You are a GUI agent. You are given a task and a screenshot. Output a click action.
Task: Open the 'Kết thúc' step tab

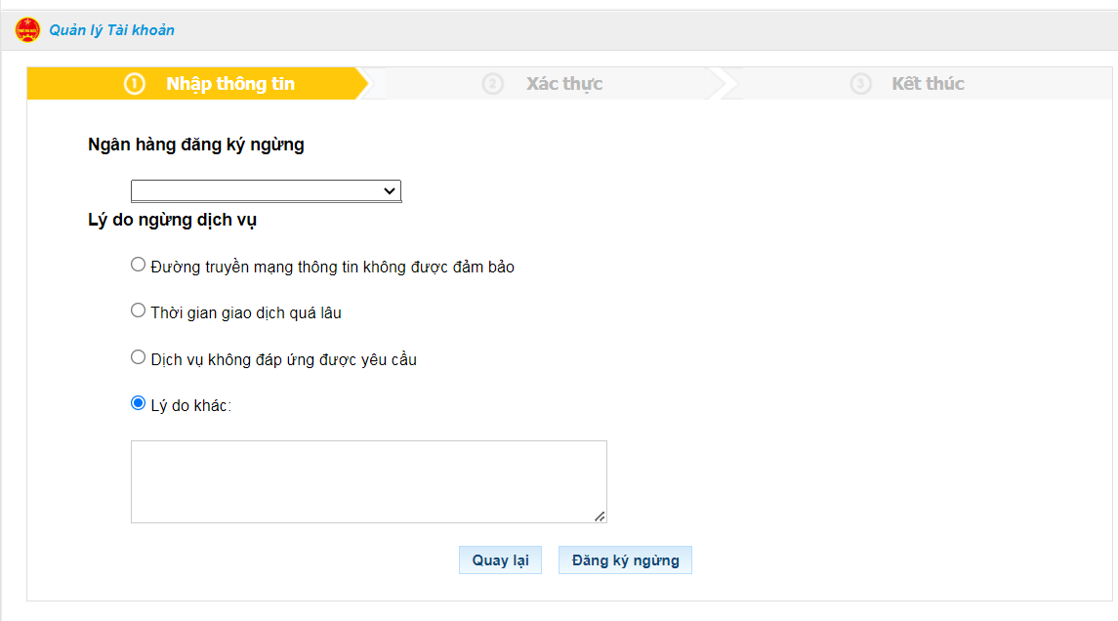tap(928, 84)
